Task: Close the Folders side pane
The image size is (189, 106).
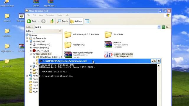Action: pos(60,31)
